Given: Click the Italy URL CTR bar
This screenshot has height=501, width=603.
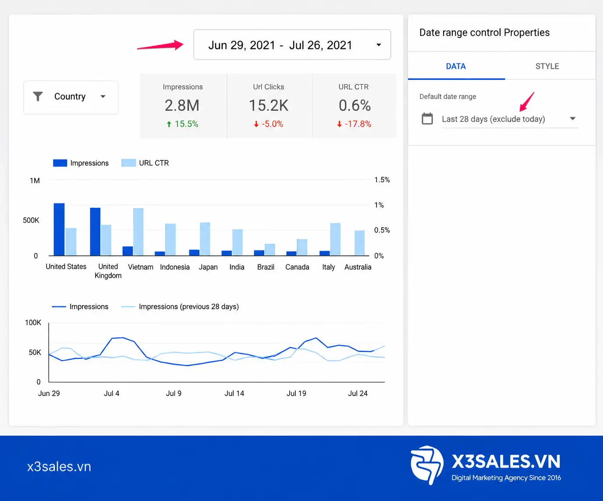Looking at the screenshot, I should [335, 239].
